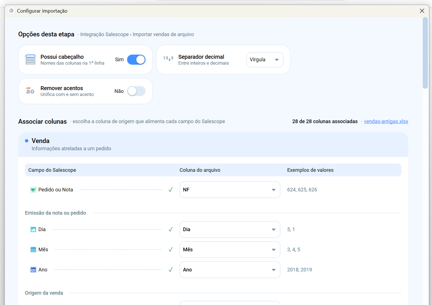Click the blue dot beside the Venda heading
Screen dimensions: 432x305
point(27,141)
